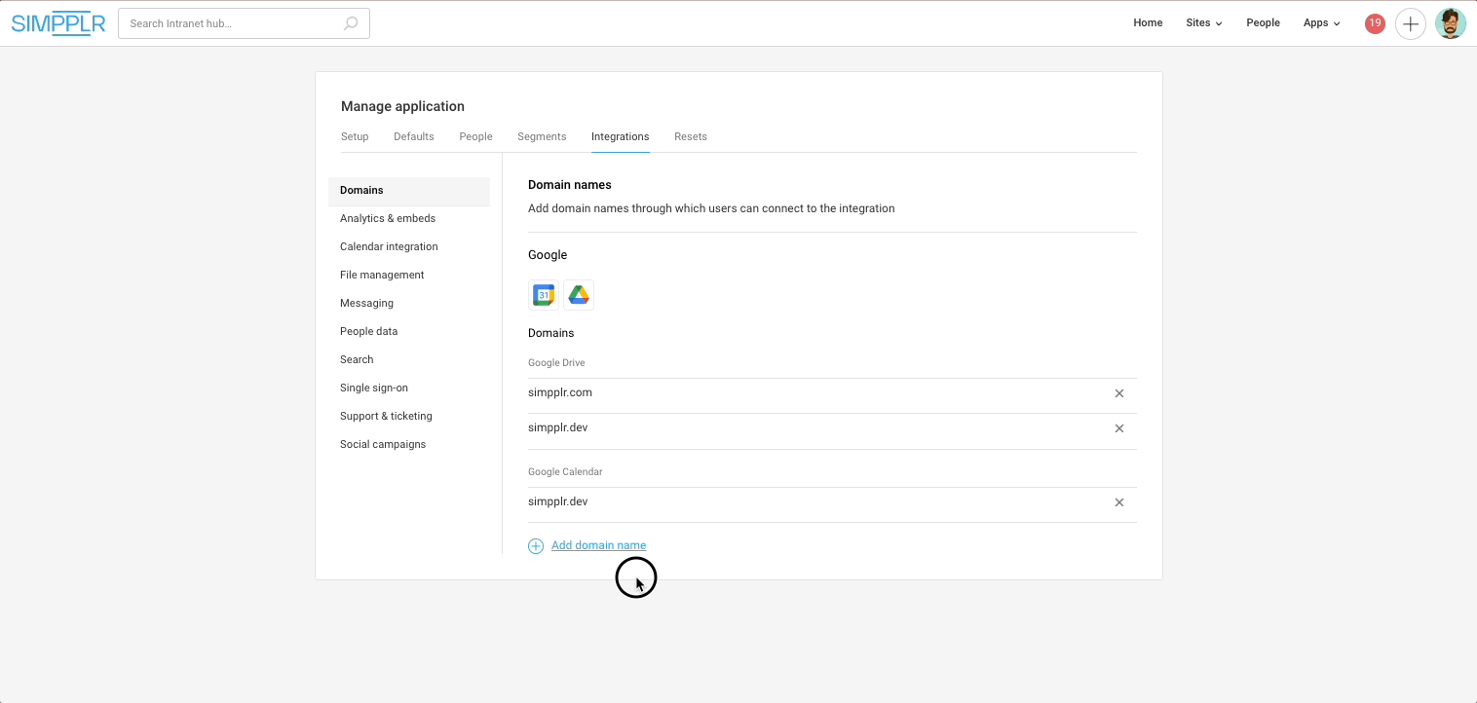This screenshot has height=703, width=1477.
Task: Expand the Sites dropdown menu
Action: 1203,23
